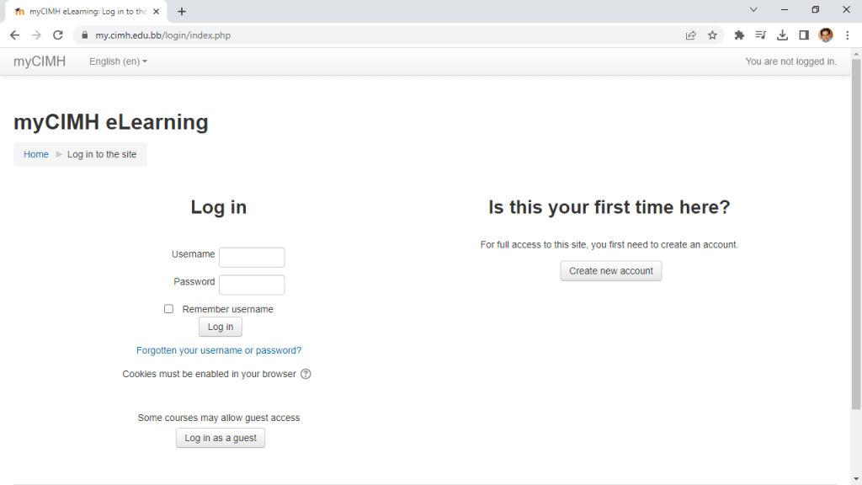Click the Log in button
The image size is (862, 485).
click(x=221, y=327)
